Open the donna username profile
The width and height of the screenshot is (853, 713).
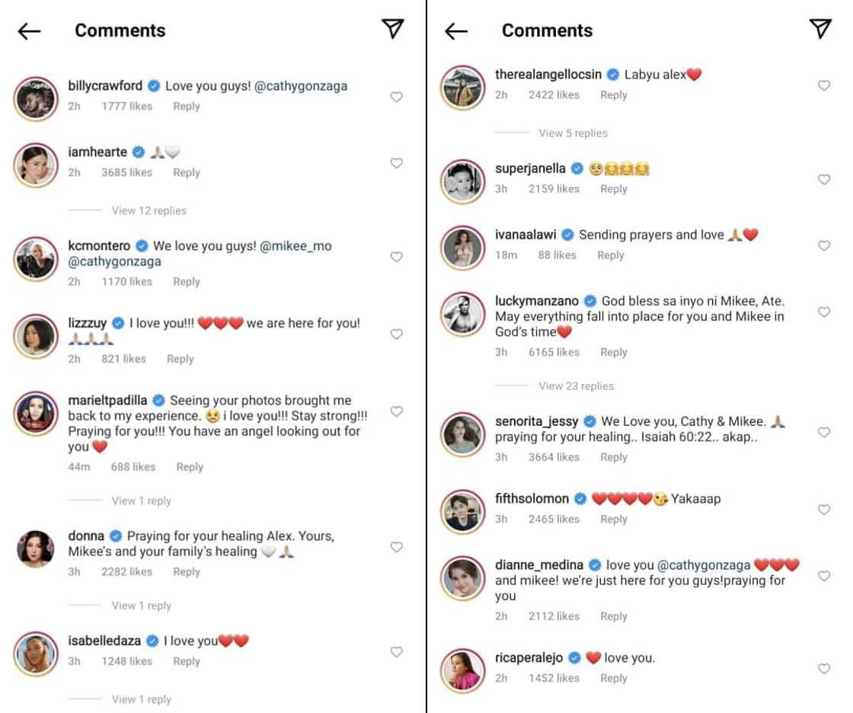pos(86,536)
